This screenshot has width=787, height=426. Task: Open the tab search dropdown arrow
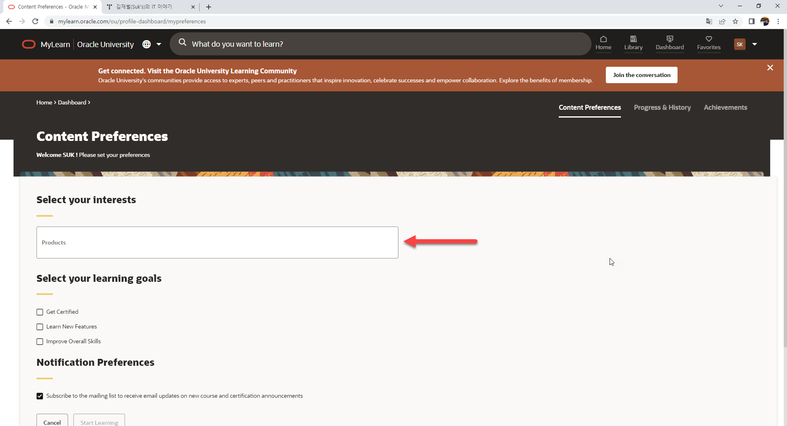[x=721, y=6]
